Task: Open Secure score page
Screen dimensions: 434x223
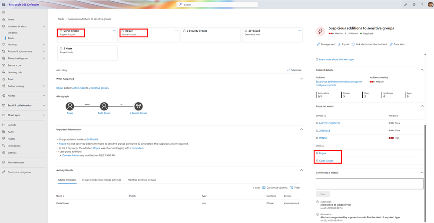Action: click(x=14, y=65)
